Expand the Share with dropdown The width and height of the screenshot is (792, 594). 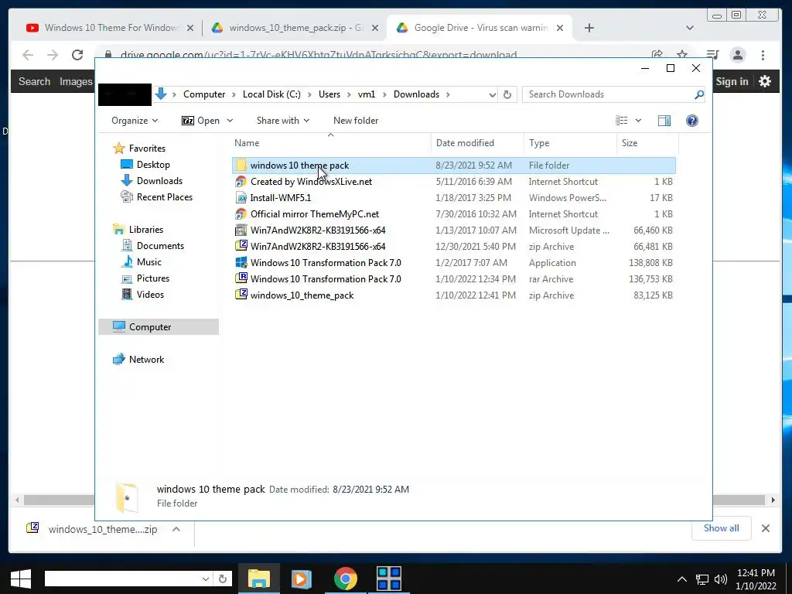(x=283, y=121)
